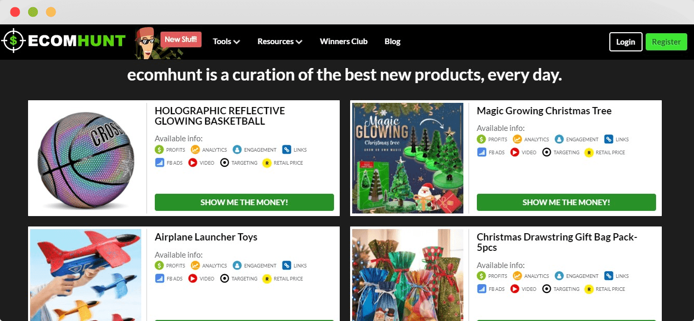The height and width of the screenshot is (321, 694).
Task: Click the Targeting icon for Holographic Basketball
Action: 224,163
